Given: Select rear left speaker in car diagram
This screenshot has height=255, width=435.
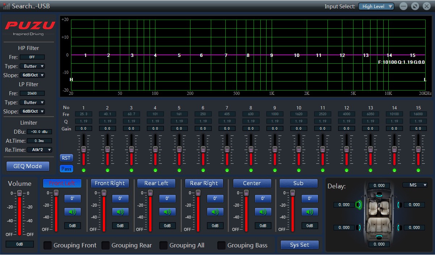Looking at the screenshot, I should pos(358,227).
